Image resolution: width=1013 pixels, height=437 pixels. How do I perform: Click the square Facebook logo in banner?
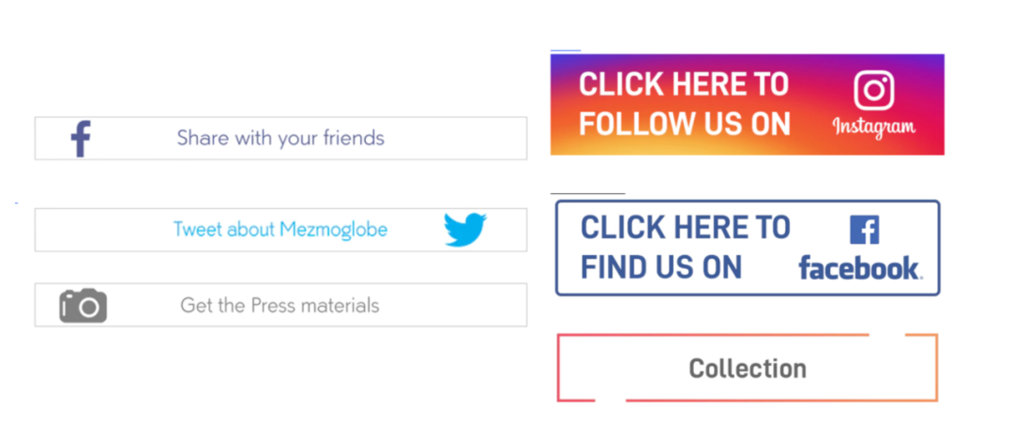point(865,231)
